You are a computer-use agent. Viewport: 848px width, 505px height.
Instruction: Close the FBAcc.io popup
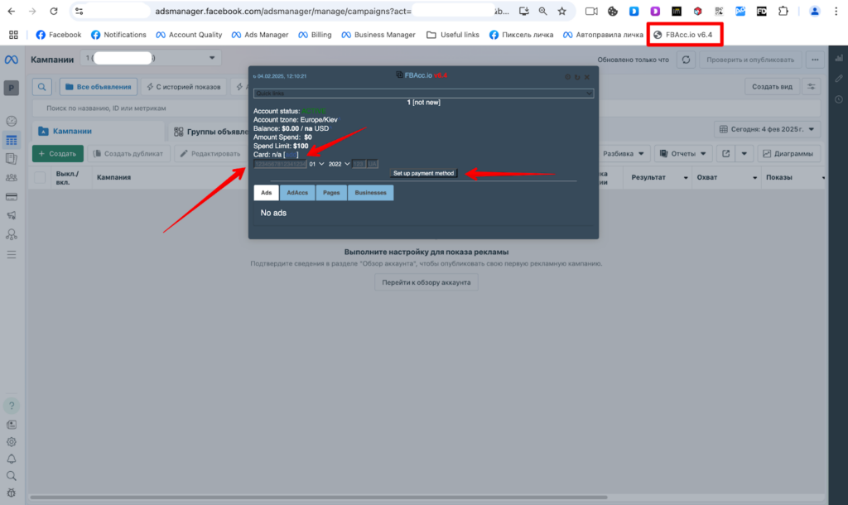point(587,77)
